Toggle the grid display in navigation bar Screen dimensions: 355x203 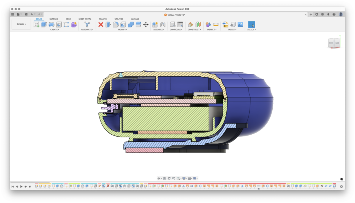pyautogui.click(x=190, y=178)
